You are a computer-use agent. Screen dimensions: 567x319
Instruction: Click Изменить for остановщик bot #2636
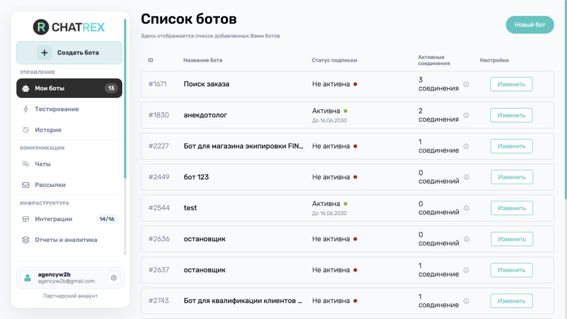(x=512, y=239)
